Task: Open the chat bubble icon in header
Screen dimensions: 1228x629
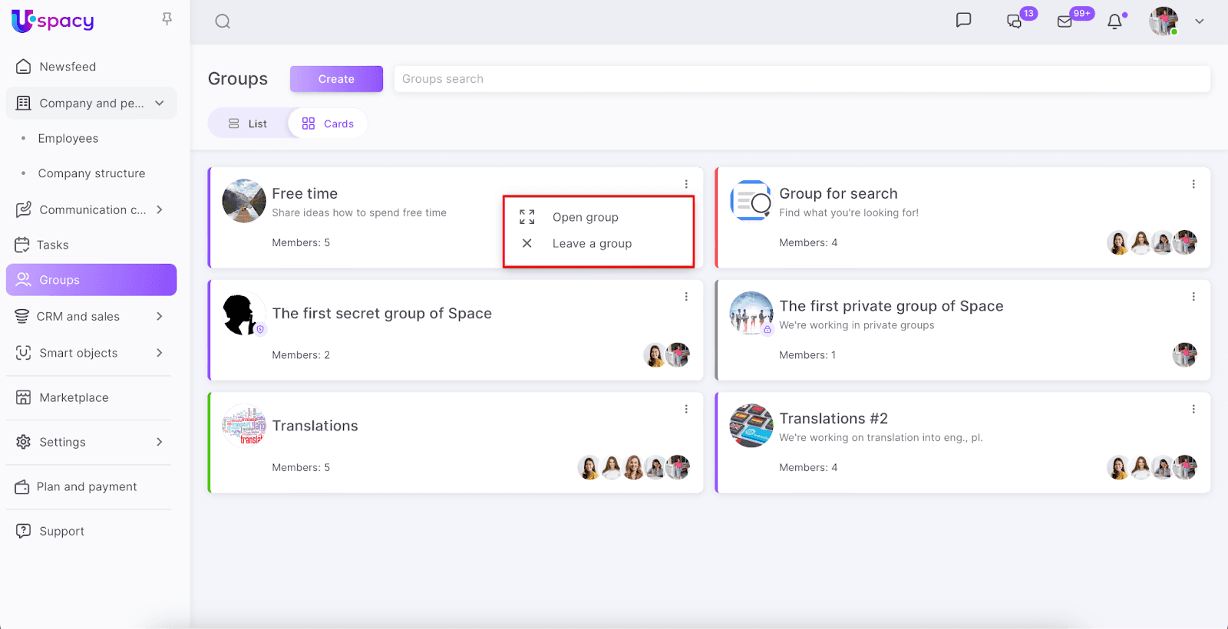Action: pos(963,21)
